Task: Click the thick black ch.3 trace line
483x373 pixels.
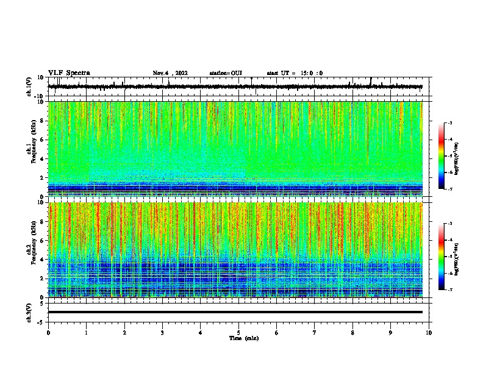Action: pyautogui.click(x=235, y=312)
